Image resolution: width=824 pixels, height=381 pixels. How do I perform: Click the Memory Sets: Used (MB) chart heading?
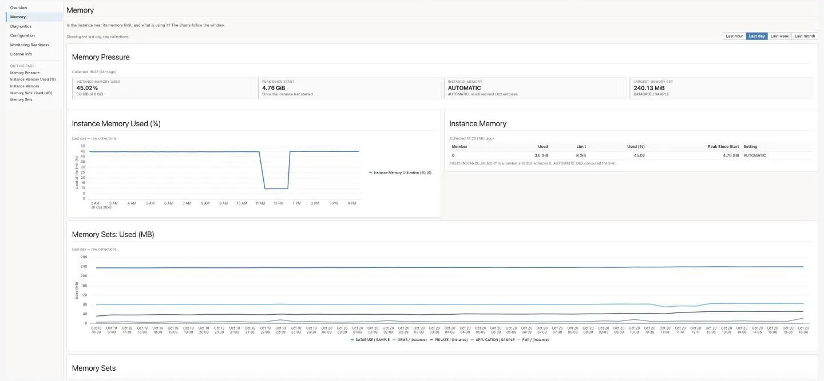point(113,235)
